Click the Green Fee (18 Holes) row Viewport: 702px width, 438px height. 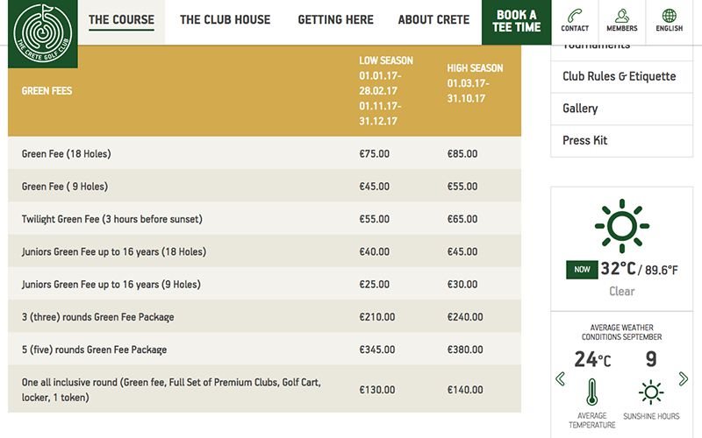point(263,153)
